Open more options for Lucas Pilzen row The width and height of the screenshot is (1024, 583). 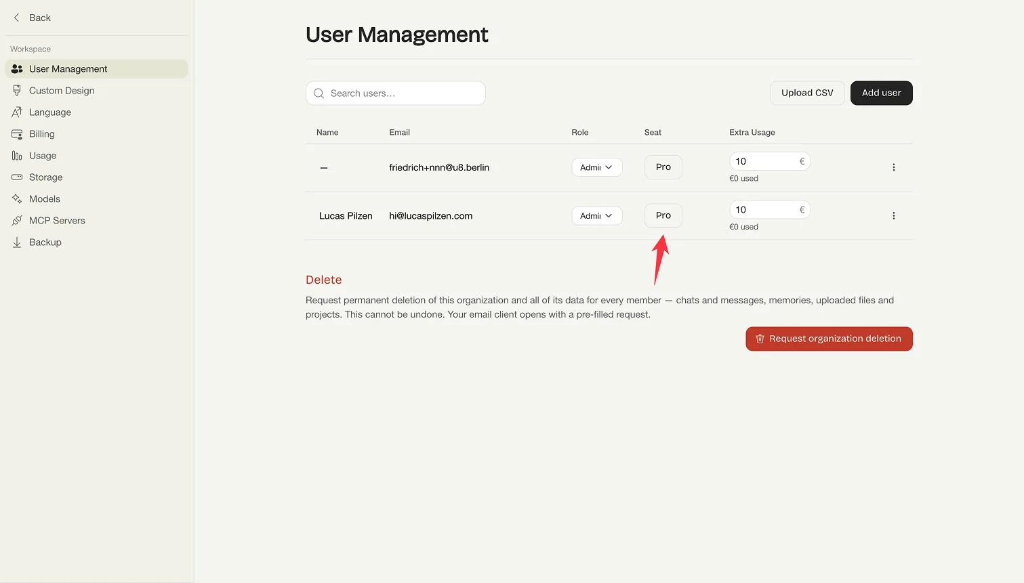[x=894, y=216]
